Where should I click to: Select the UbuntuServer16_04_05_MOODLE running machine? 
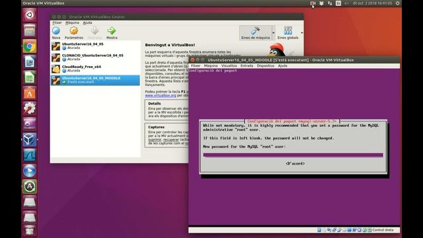pos(95,80)
